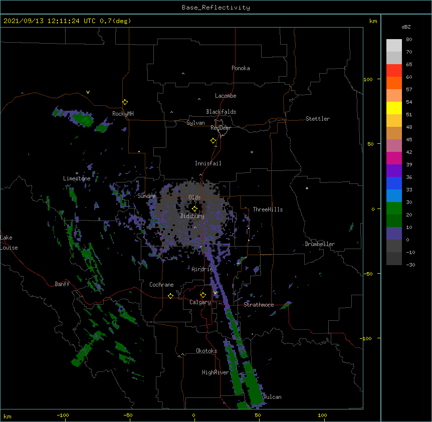
Task: Click the Airdrie city label
Action: [x=202, y=269]
